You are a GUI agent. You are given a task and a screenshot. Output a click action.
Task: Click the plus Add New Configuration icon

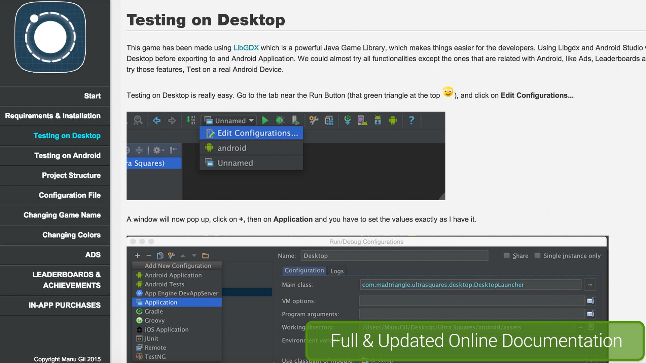tap(137, 256)
